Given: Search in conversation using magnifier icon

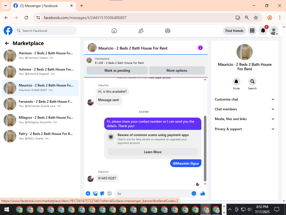Looking at the screenshot, I should (x=252, y=81).
